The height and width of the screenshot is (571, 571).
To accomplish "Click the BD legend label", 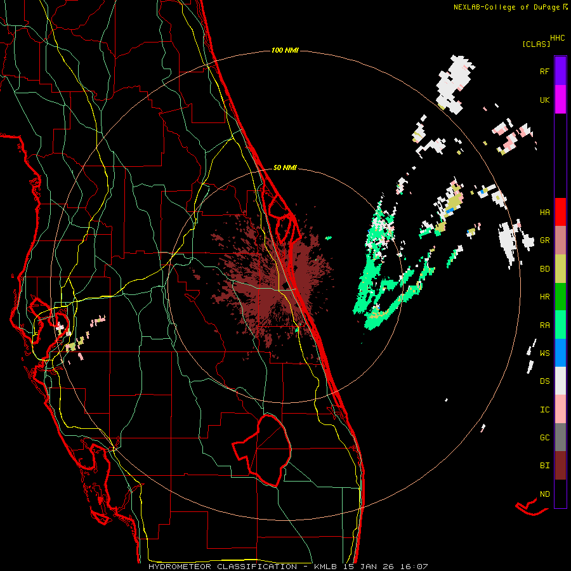I will pyautogui.click(x=544, y=269).
